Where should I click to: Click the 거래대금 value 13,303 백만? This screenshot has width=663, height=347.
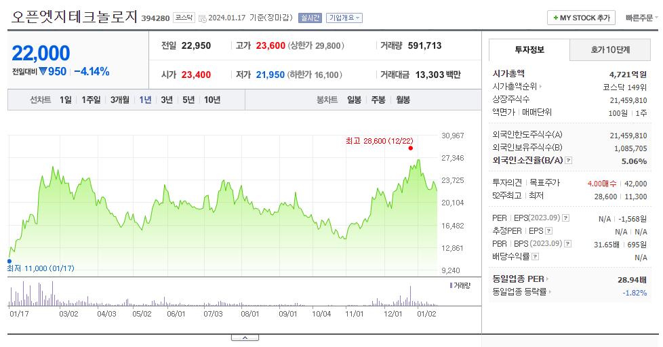pyautogui.click(x=438, y=75)
